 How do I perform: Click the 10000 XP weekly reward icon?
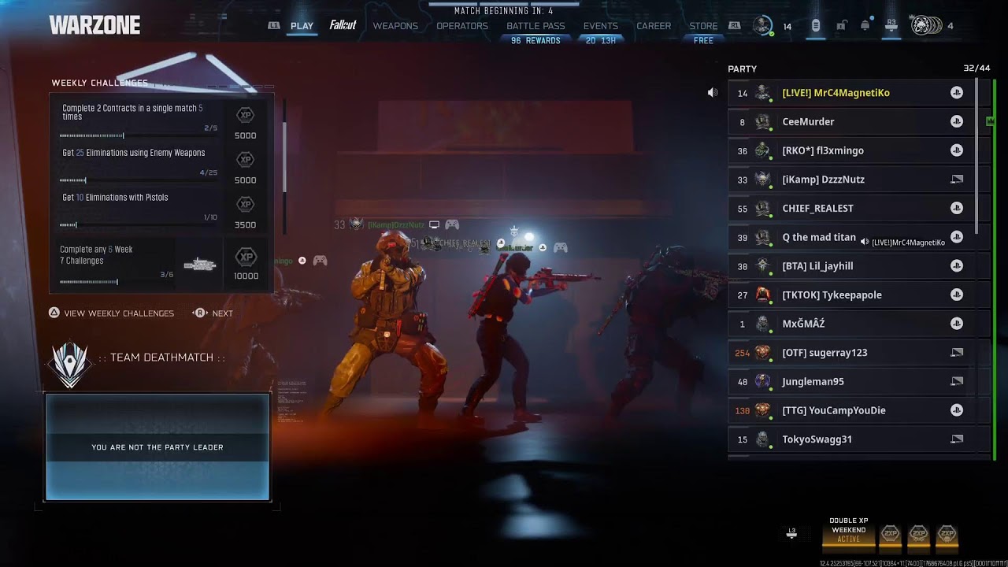click(x=246, y=258)
